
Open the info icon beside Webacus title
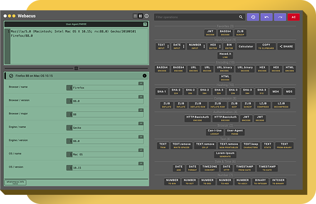point(147,16)
